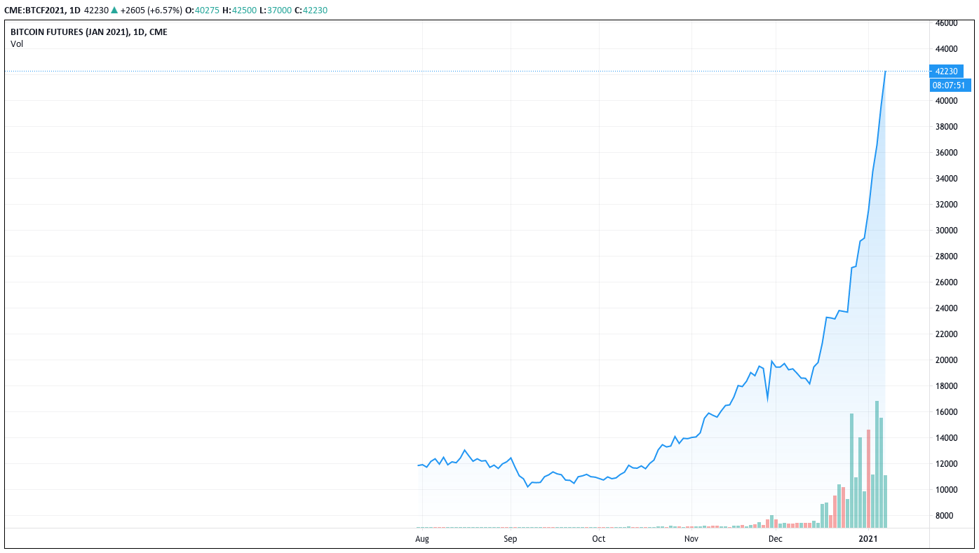Click the blue 42230 price tag on axis
The width and height of the screenshot is (979, 553).
click(x=947, y=71)
